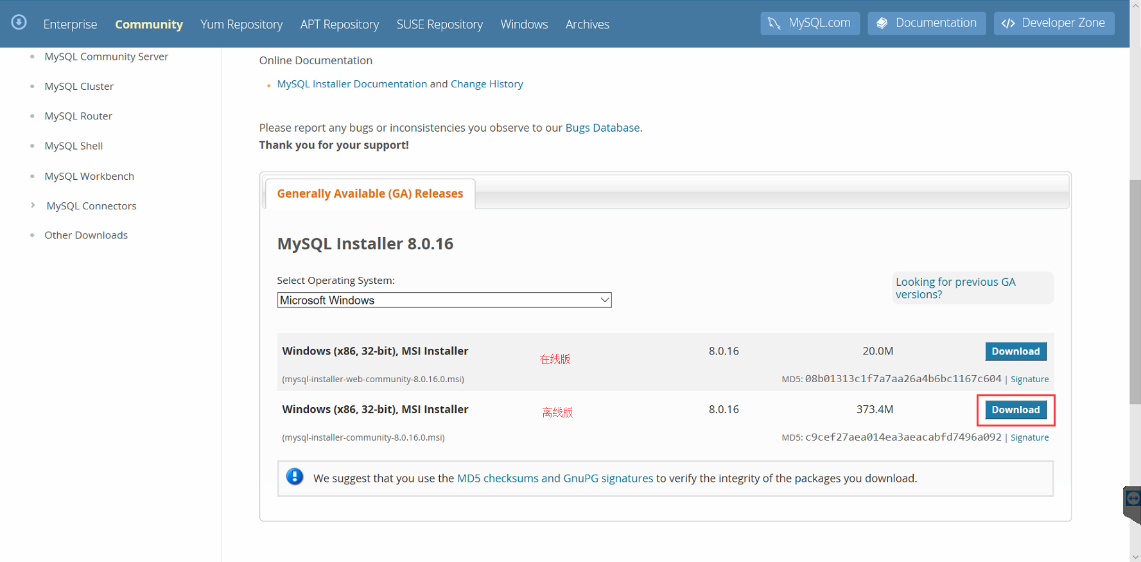Image resolution: width=1141 pixels, height=562 pixels.
Task: Open MySQL Cluster sidebar item
Action: coord(79,86)
